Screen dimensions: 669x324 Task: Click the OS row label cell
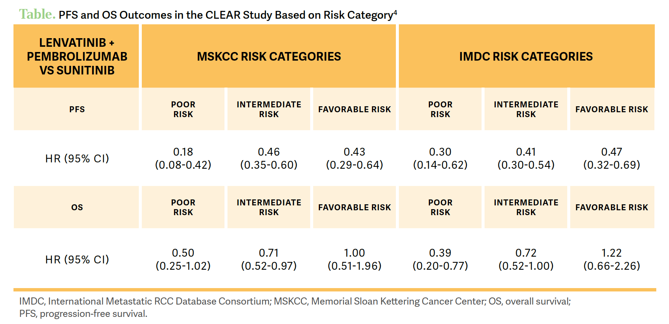[x=76, y=207]
